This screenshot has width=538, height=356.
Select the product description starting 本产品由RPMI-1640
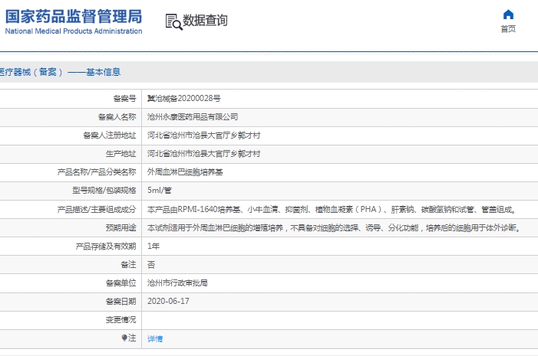[332, 209]
